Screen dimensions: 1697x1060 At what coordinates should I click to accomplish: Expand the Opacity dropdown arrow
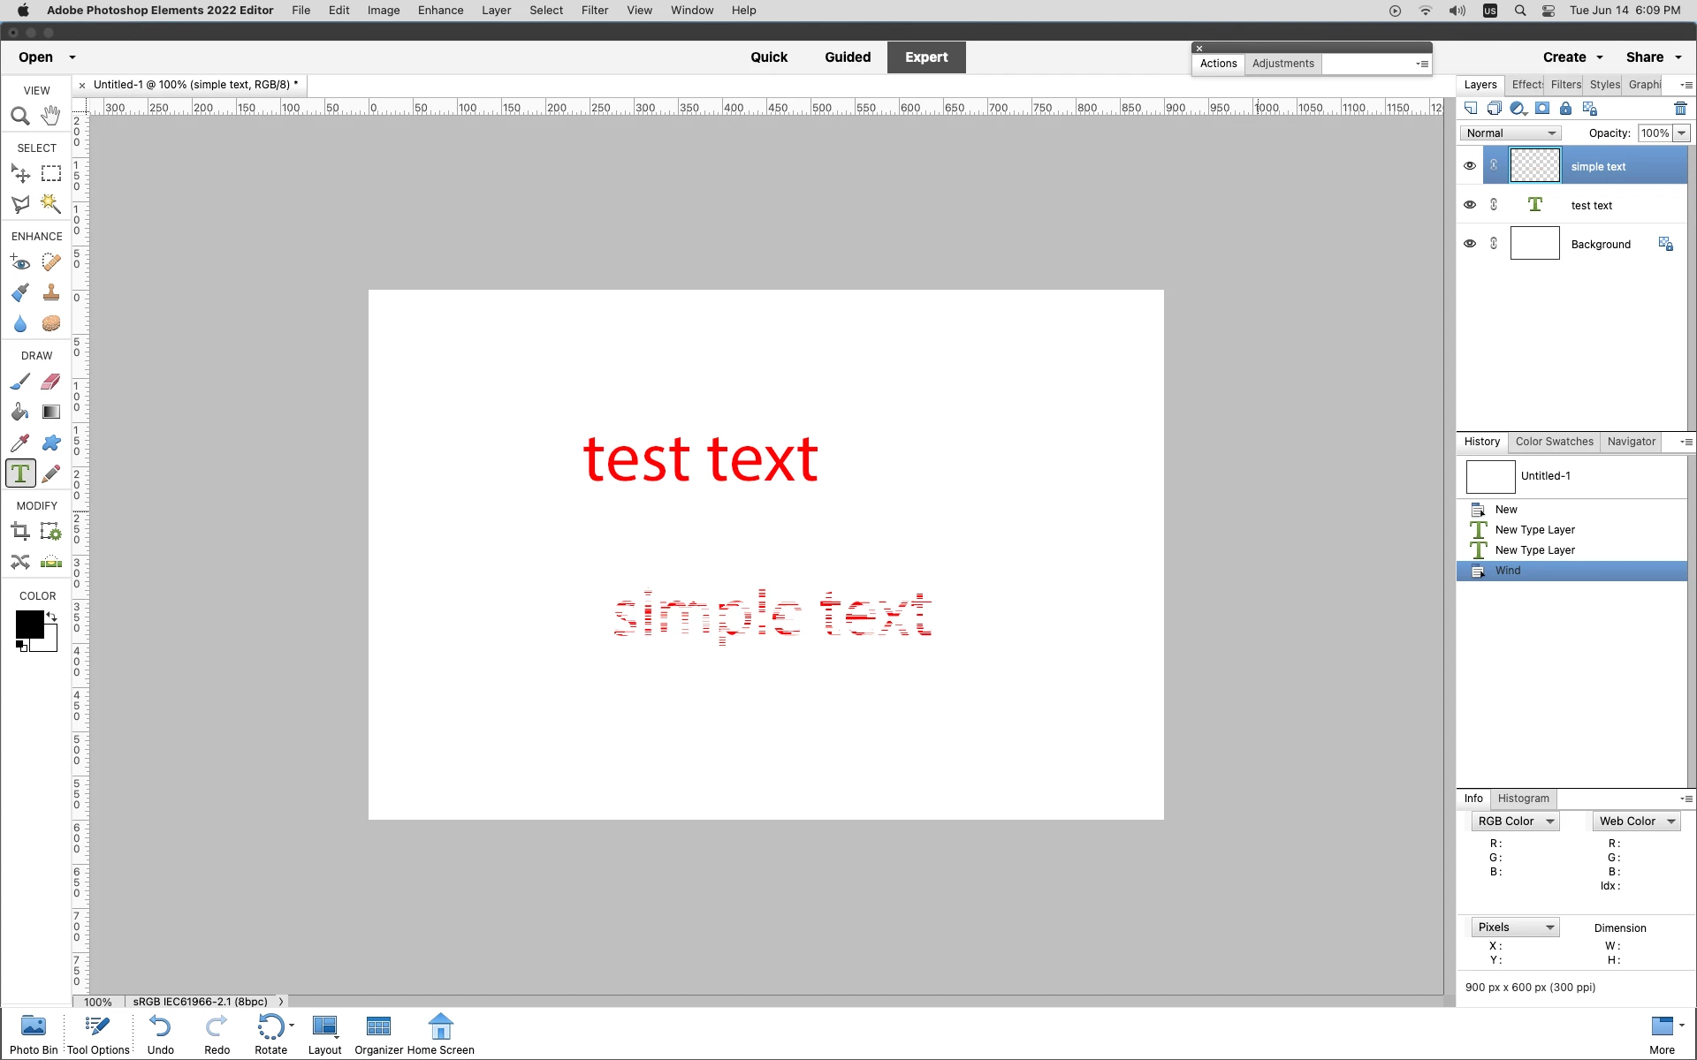click(x=1681, y=133)
